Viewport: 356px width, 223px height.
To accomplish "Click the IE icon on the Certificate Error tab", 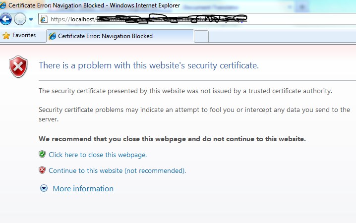I will [53, 36].
